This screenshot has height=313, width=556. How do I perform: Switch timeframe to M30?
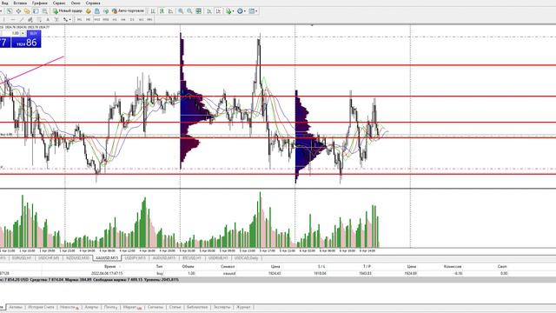coord(106,19)
